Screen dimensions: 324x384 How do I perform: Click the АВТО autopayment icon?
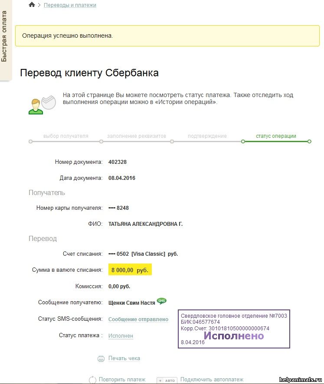167,381
